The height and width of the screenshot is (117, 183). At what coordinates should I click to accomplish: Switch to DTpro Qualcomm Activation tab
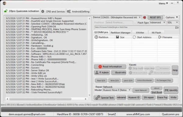21,11
